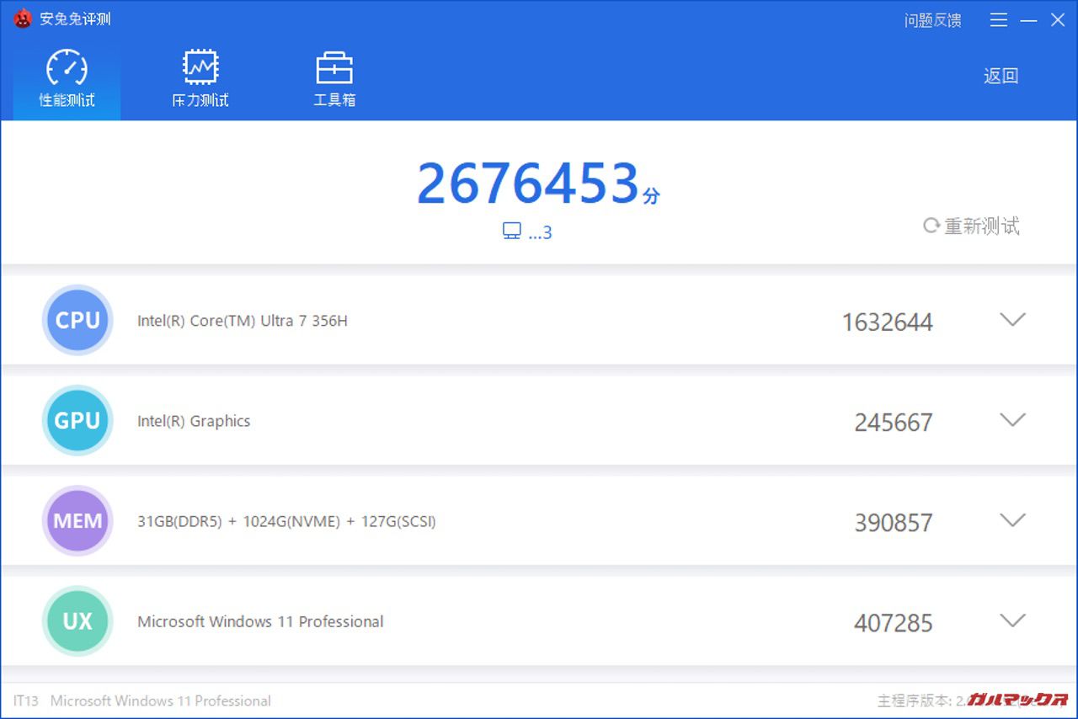This screenshot has height=719, width=1078.
Task: Click the 31GB(DDR5) memory description text
Action: tap(286, 521)
